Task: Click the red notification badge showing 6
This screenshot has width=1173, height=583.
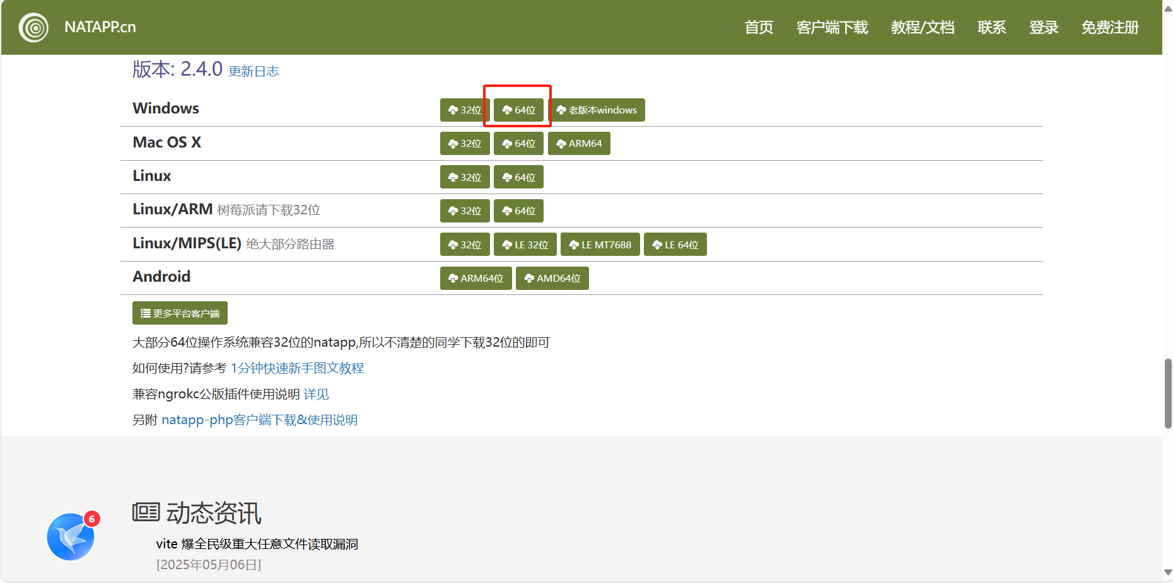Action: (x=92, y=519)
